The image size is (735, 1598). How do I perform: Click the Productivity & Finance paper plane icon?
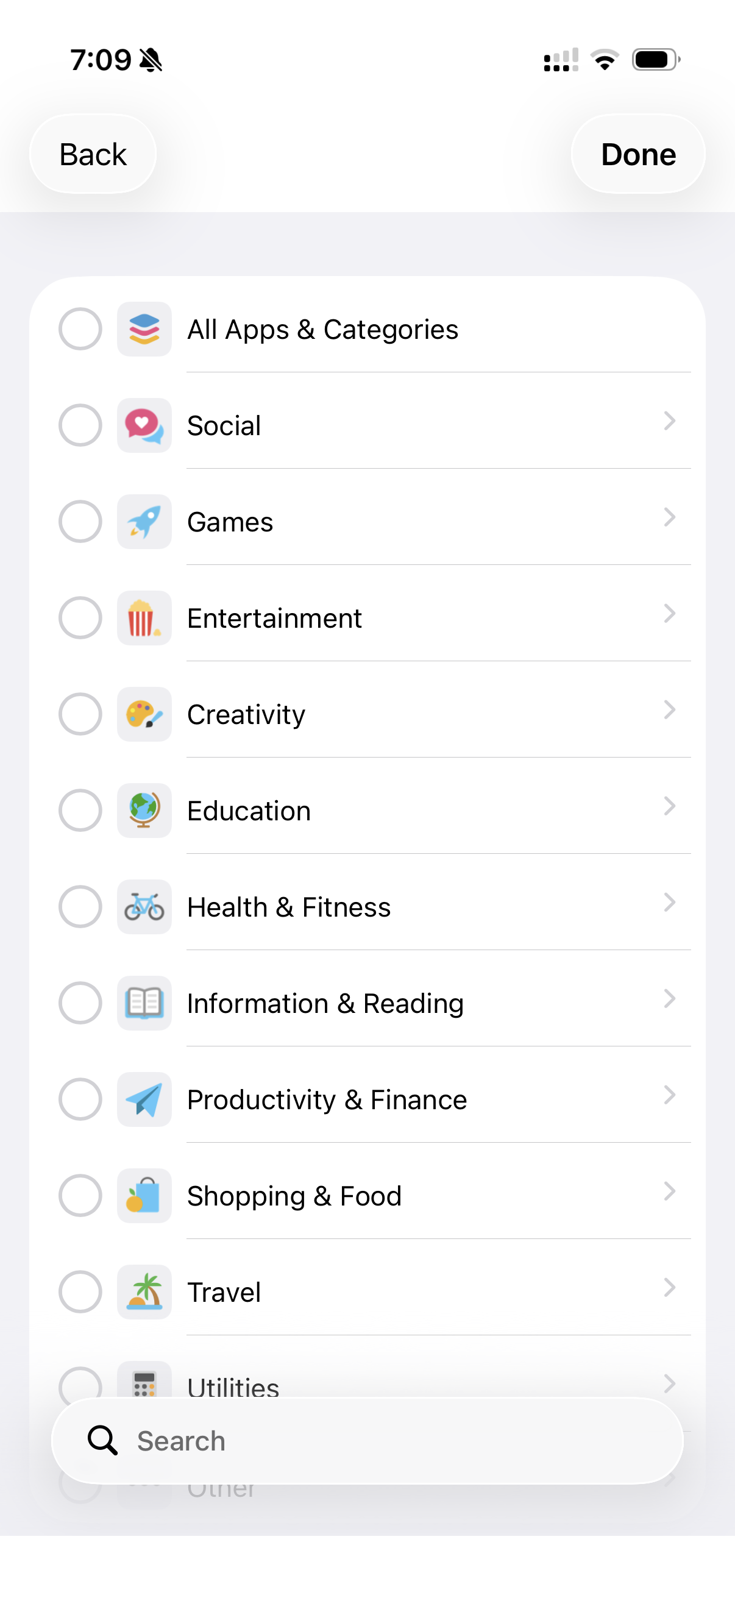click(x=144, y=1099)
